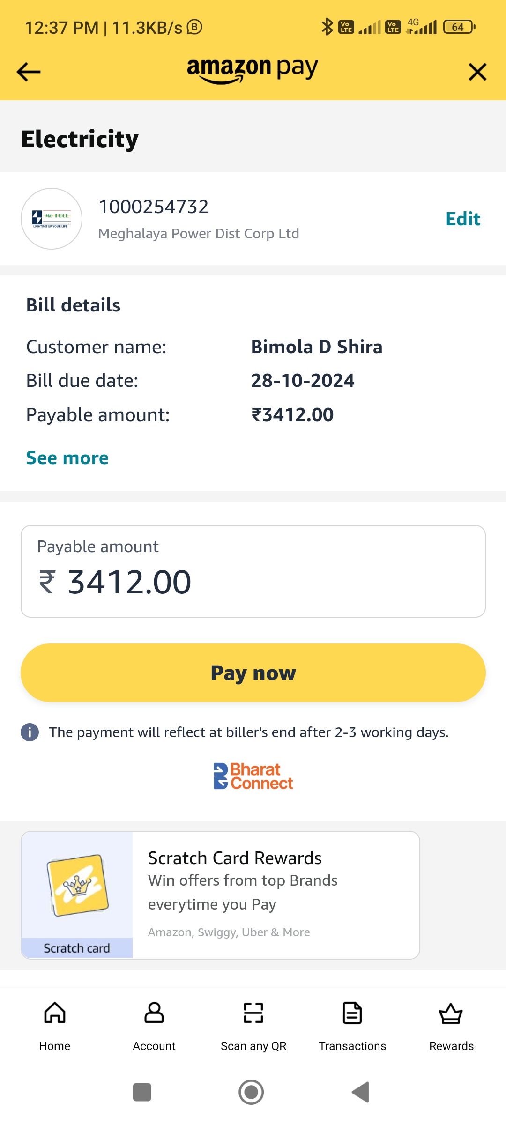The width and height of the screenshot is (506, 1124).
Task: Tap Android home circle button
Action: (x=251, y=1092)
